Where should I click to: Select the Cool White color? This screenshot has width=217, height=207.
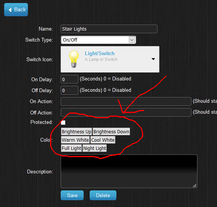click(103, 140)
